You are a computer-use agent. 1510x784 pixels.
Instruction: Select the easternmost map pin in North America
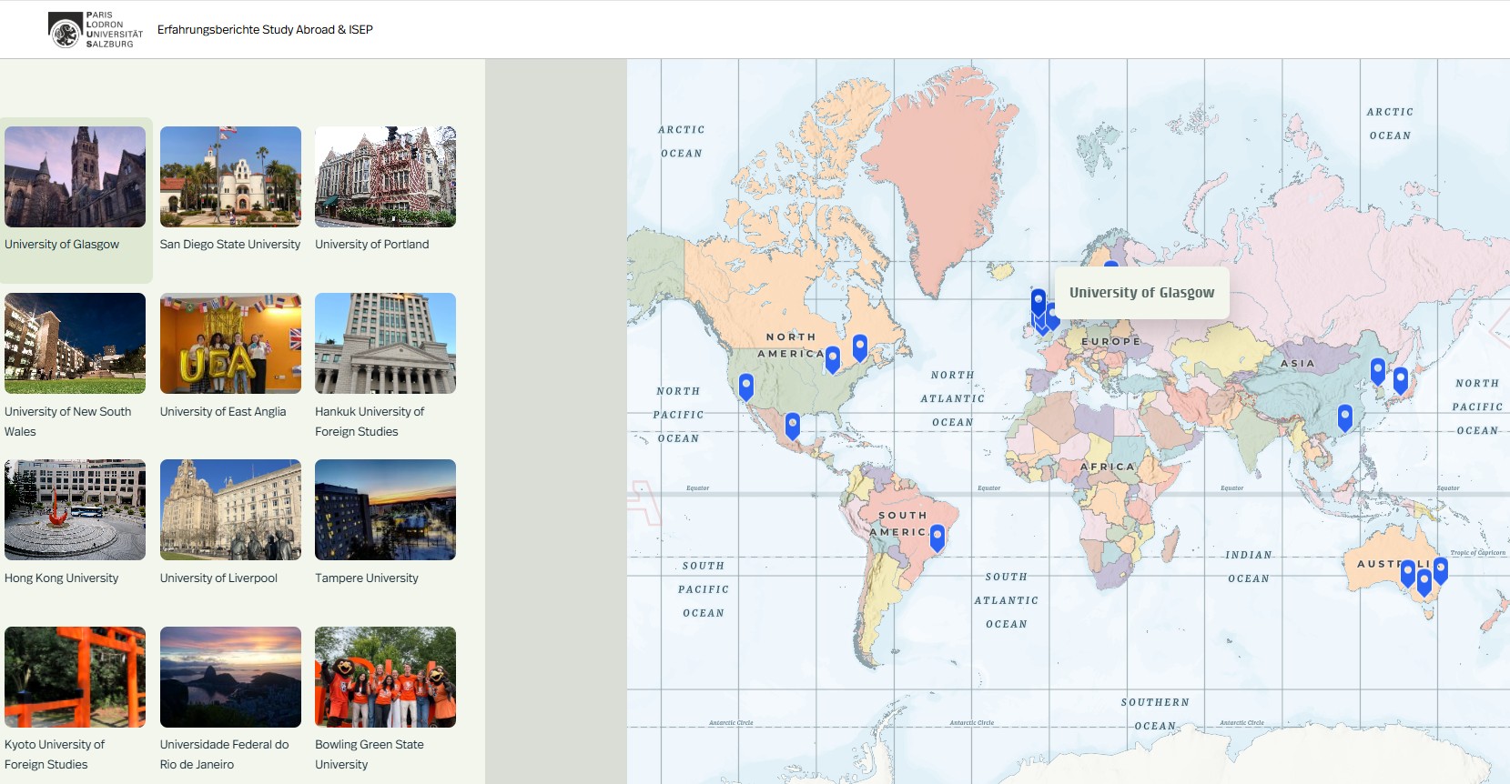(x=860, y=347)
